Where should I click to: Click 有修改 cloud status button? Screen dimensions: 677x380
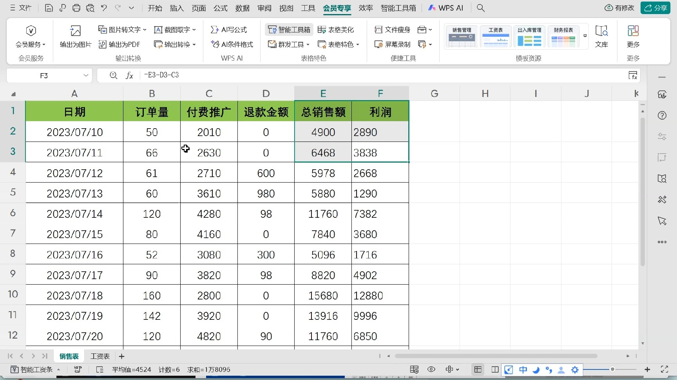click(619, 8)
